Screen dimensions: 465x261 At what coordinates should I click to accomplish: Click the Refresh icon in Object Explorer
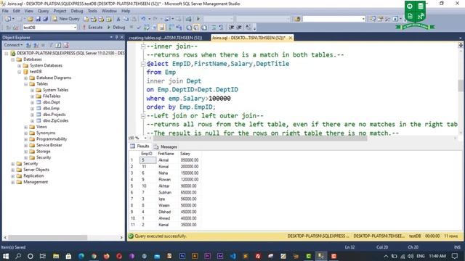(x=58, y=45)
